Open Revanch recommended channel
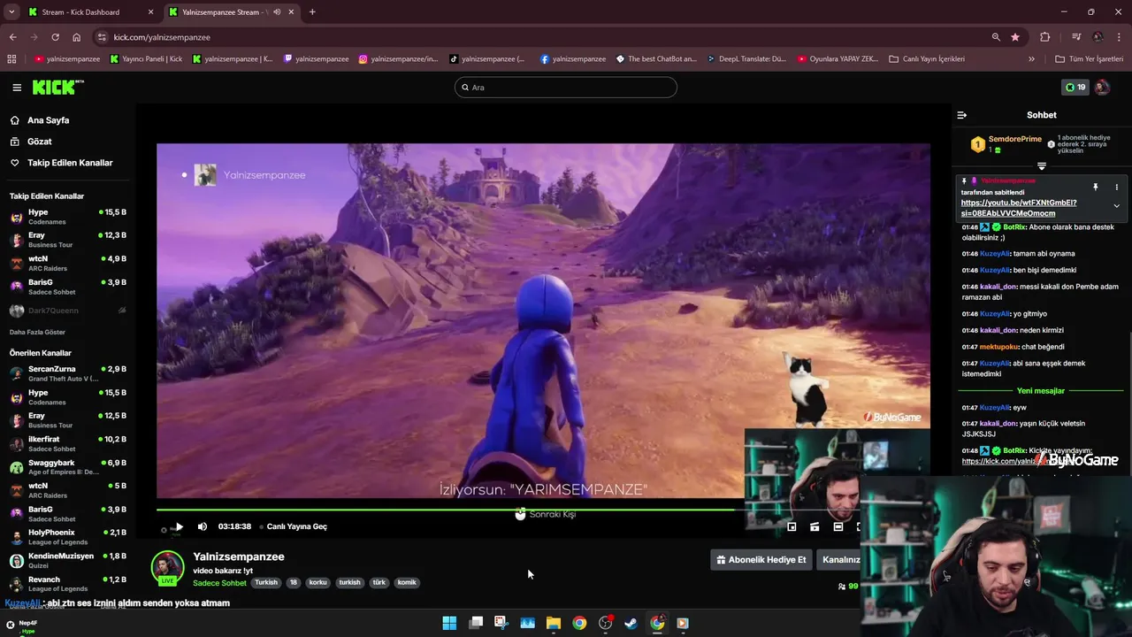Viewport: 1132px width, 637px height. 68,584
